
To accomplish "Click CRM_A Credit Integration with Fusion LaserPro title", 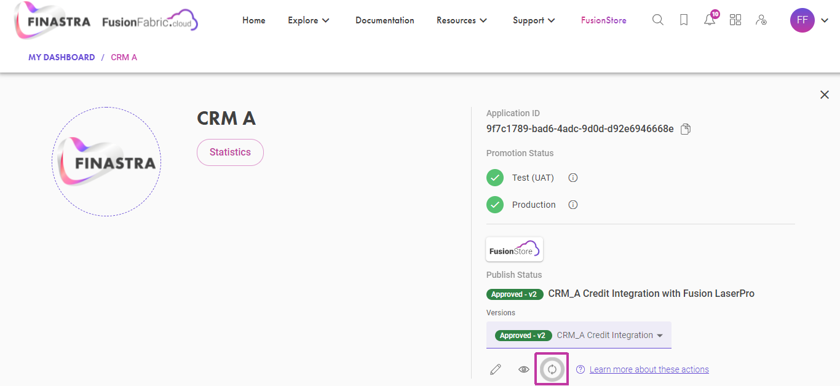I will point(651,294).
